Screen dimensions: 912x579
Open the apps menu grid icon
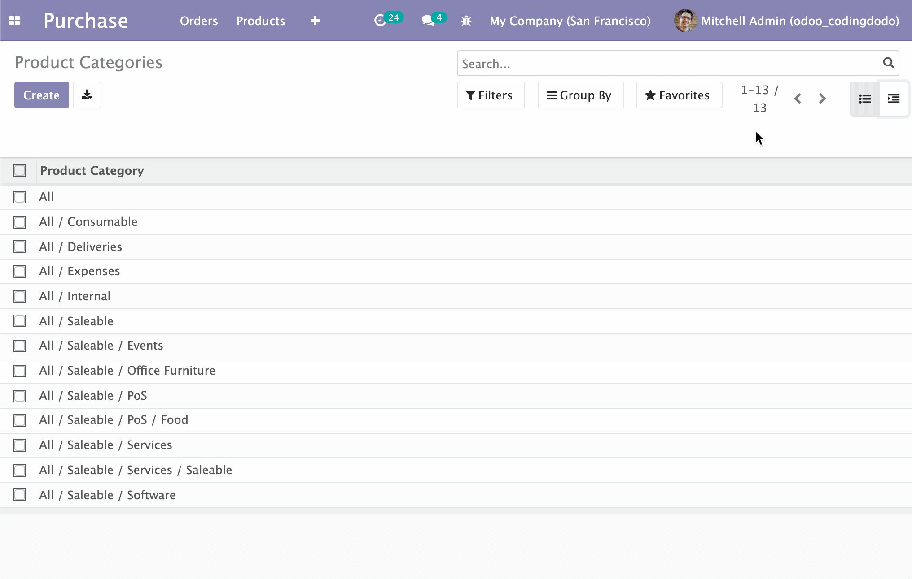[15, 21]
